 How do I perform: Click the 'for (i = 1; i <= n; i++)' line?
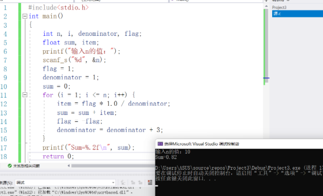[89, 95]
